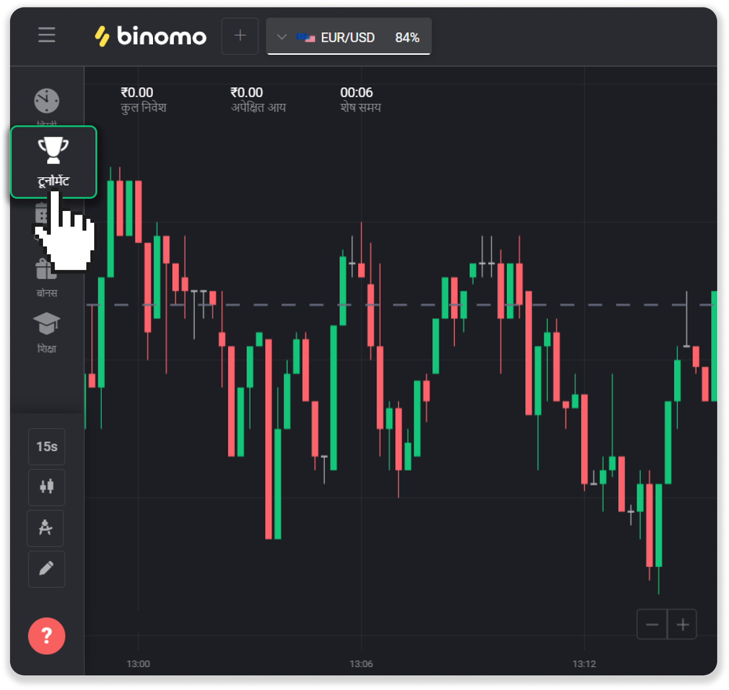Screen dimensions: 729x690
Task: Open the calendar icon in sidebar
Action: (41, 213)
